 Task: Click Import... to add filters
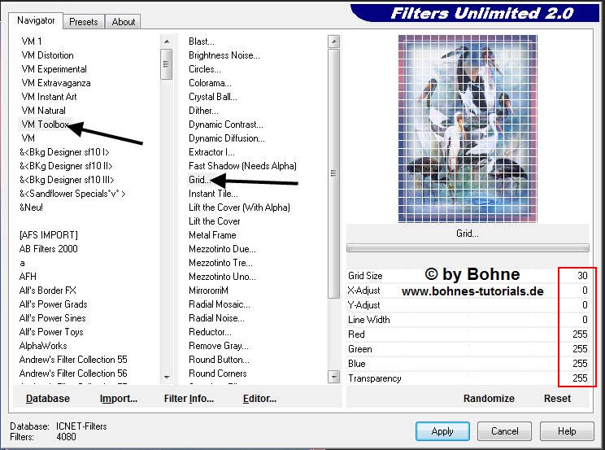[x=119, y=399]
